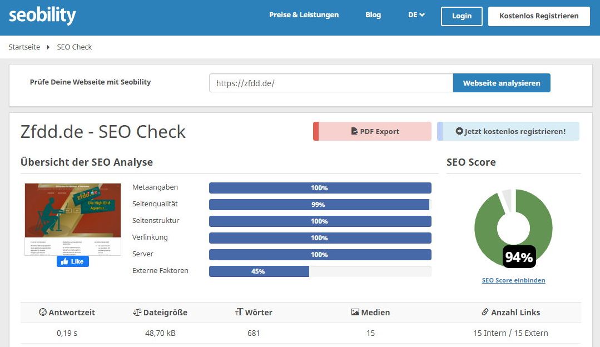Click the Dateigröße scale icon
This screenshot has height=347, width=600.
(x=137, y=312)
